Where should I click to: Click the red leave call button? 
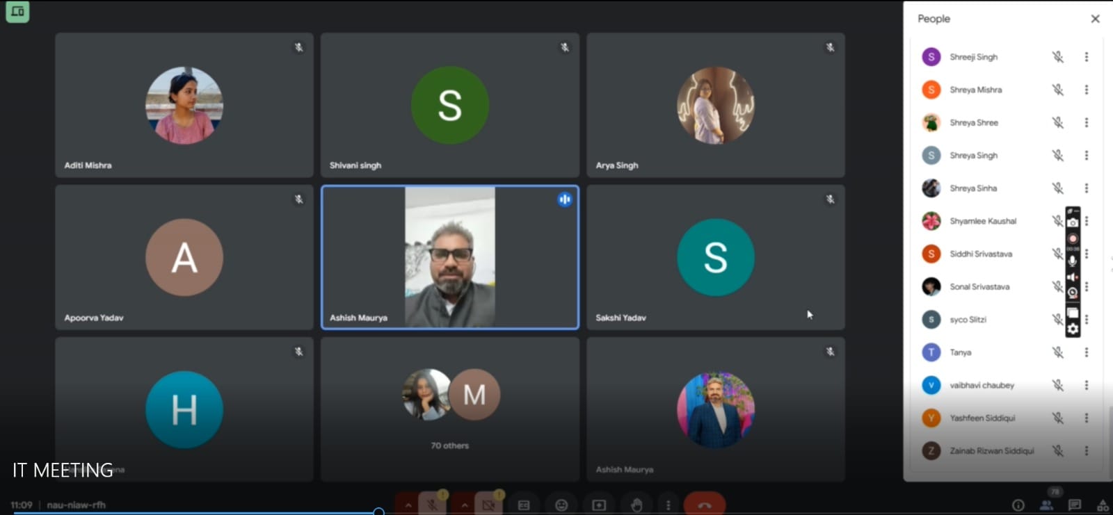click(704, 505)
